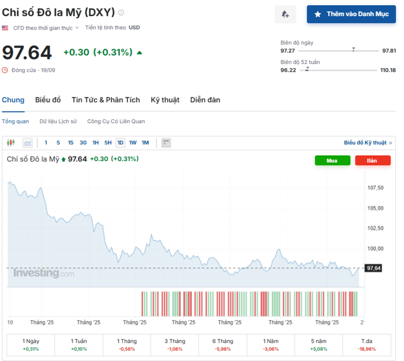Click the info icon beside DXY title
404x361 pixels.
tap(121, 13)
